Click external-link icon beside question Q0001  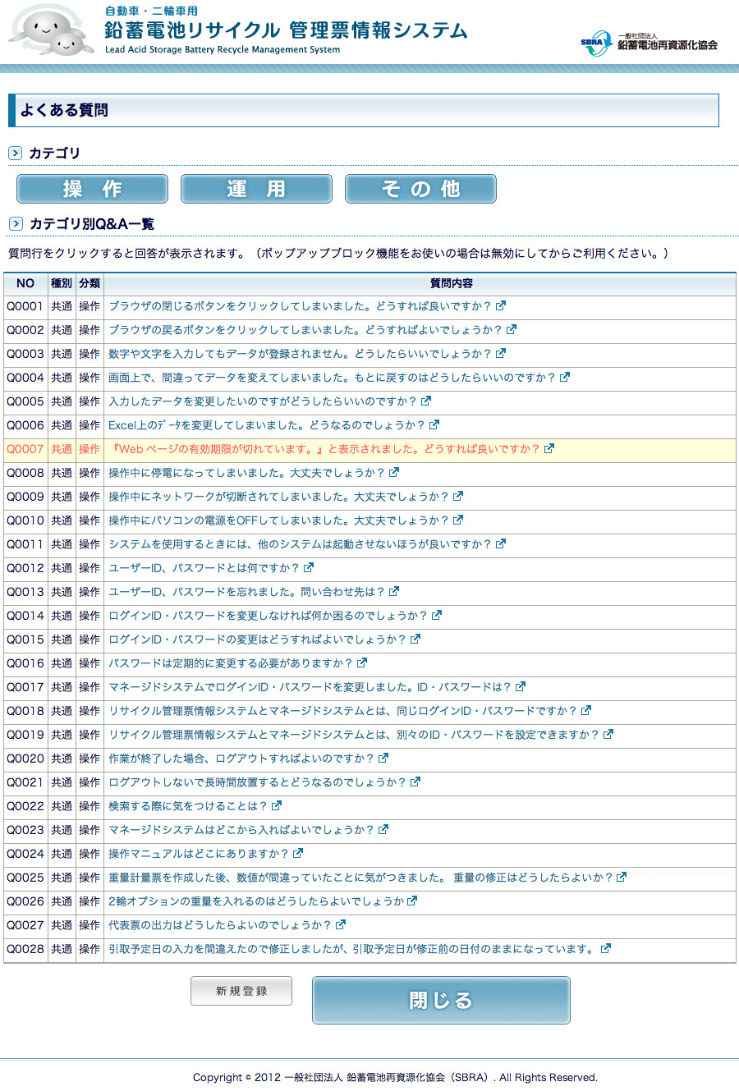tap(501, 306)
